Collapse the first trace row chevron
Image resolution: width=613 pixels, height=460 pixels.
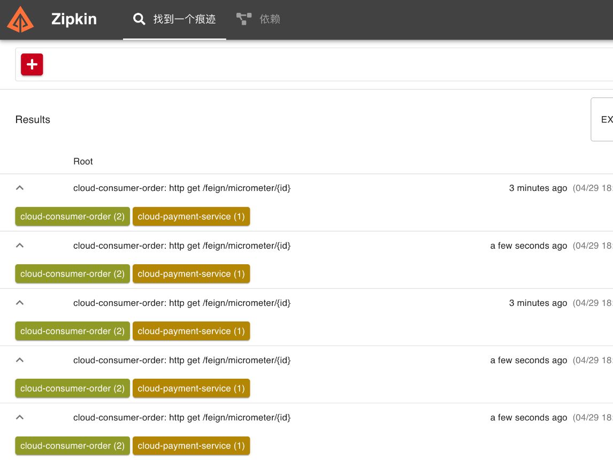[20, 188]
